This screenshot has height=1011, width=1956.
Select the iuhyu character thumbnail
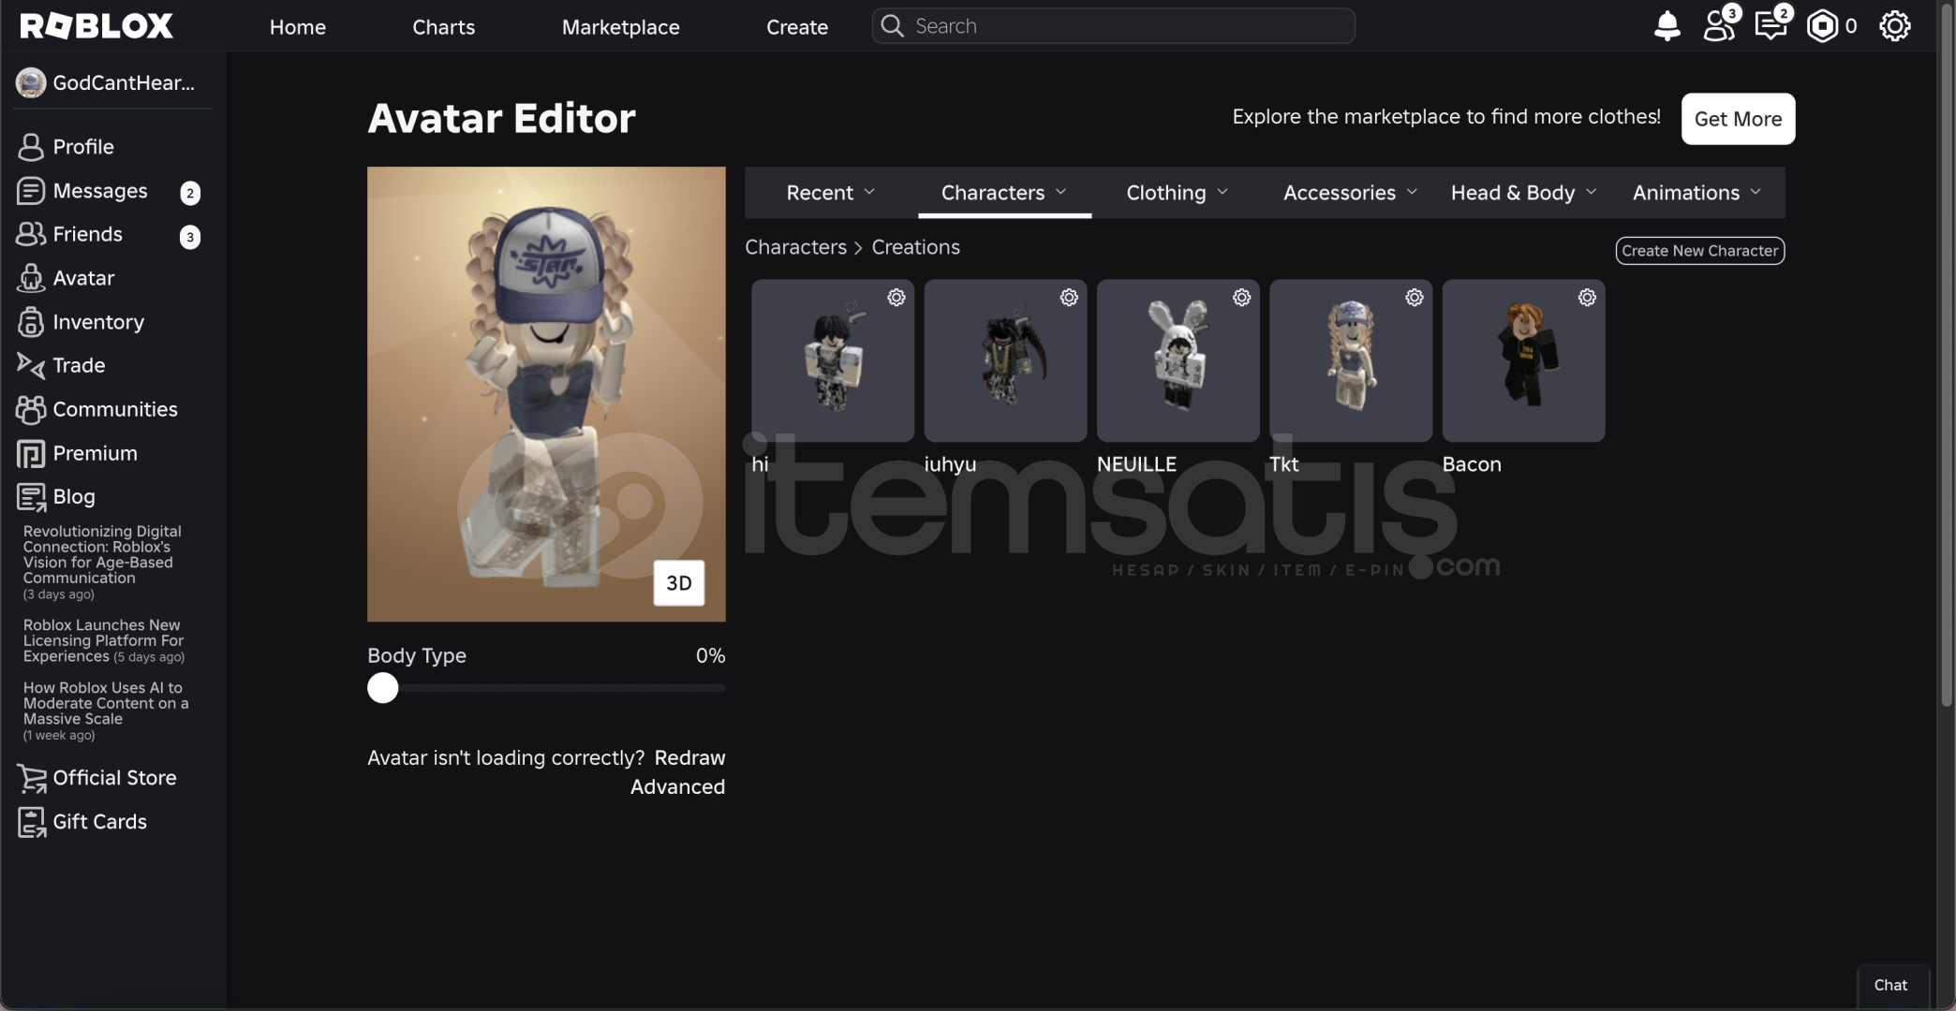click(x=1005, y=360)
